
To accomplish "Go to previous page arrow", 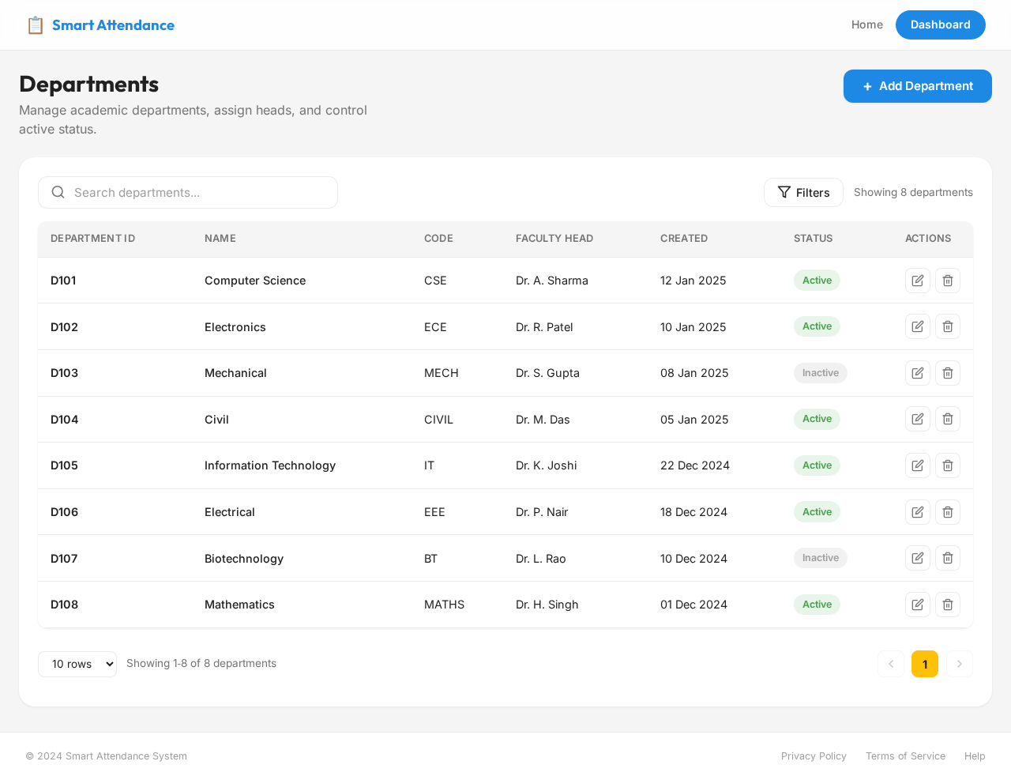I will pyautogui.click(x=891, y=664).
